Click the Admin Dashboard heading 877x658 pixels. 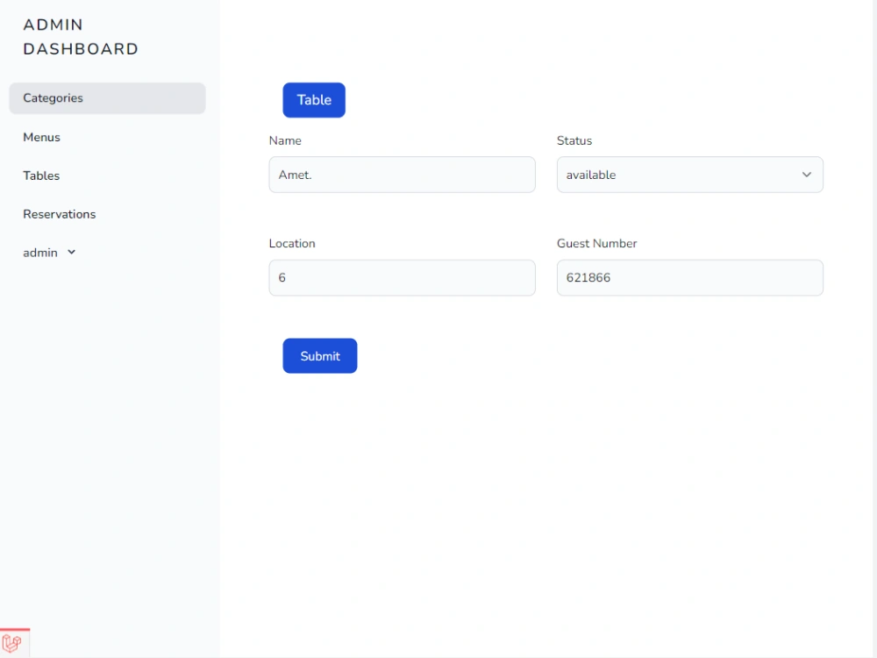[81, 37]
